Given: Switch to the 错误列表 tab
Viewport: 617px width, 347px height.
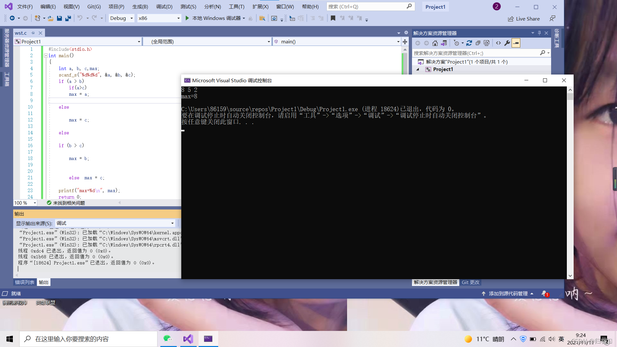Looking at the screenshot, I should pyautogui.click(x=25, y=282).
